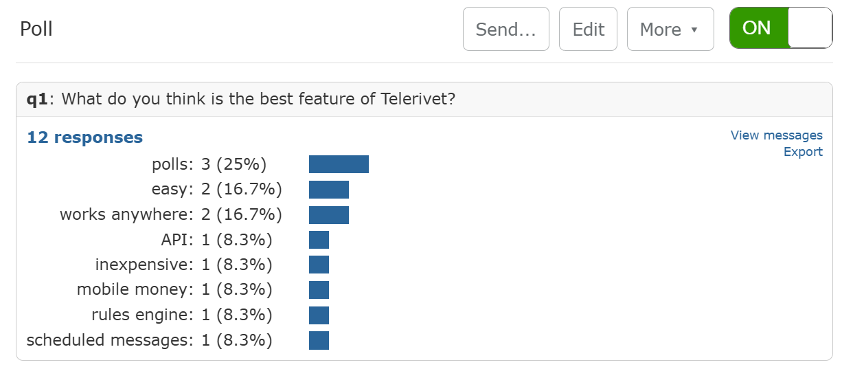Click the scheduled messages bar

point(319,340)
